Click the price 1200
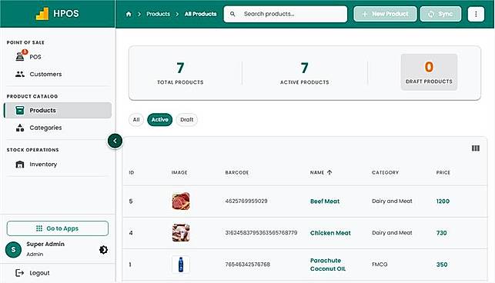Screen dimensions: 495x283 pyautogui.click(x=443, y=201)
